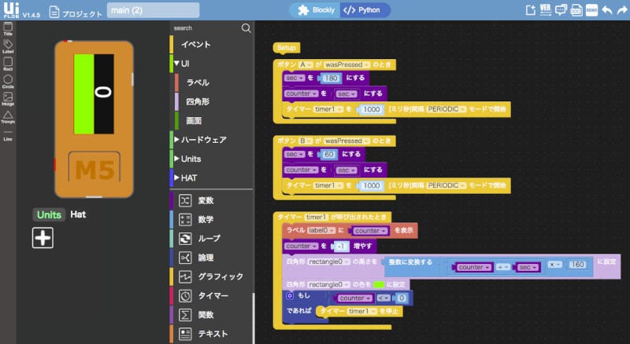This screenshot has height=344, width=630.
Task: Collapse the UI category
Action: click(x=177, y=63)
